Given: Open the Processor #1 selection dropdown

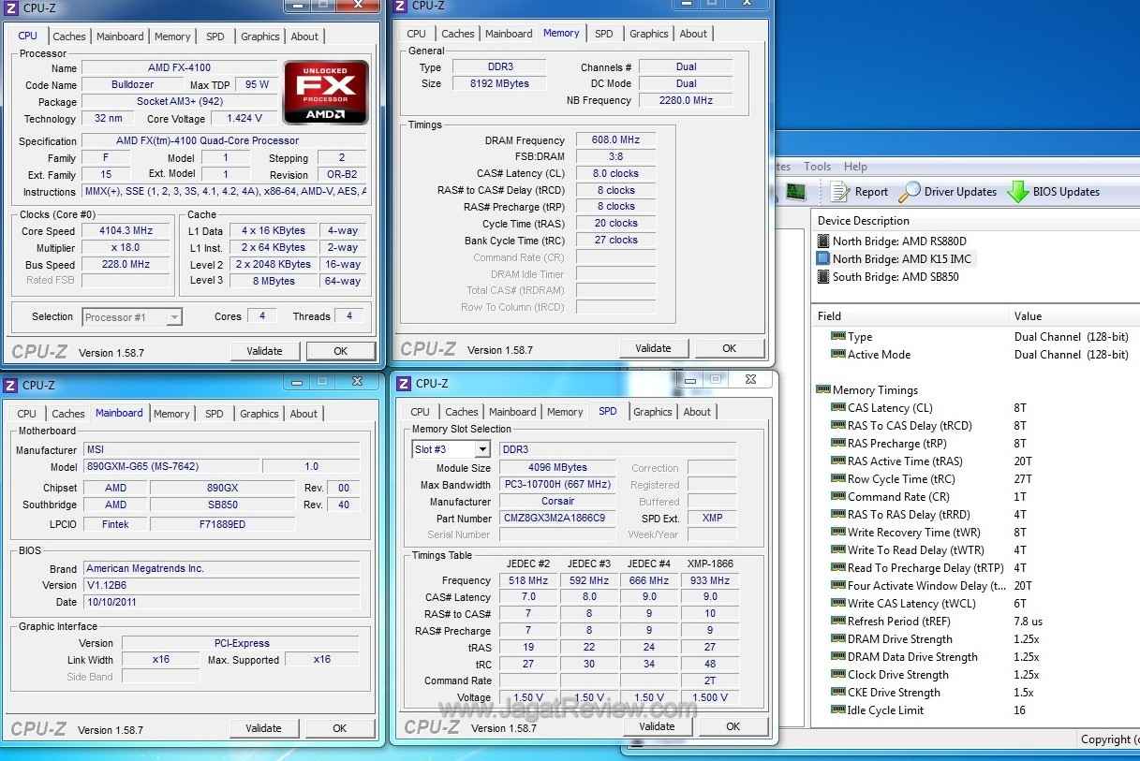Looking at the screenshot, I should [x=174, y=317].
